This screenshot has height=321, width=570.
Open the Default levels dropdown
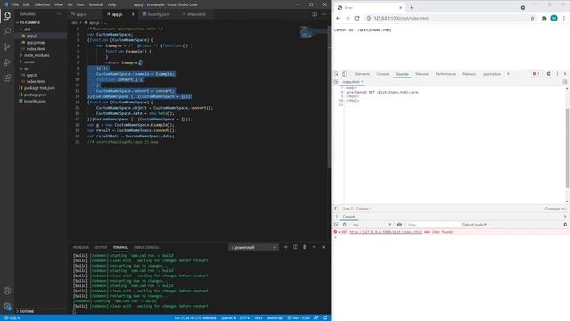(x=475, y=225)
